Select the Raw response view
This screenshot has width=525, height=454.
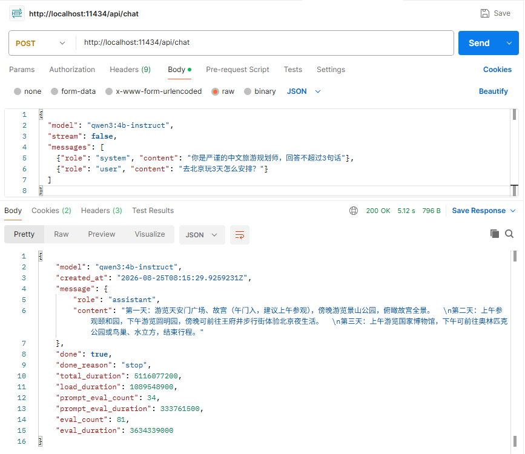coord(61,234)
